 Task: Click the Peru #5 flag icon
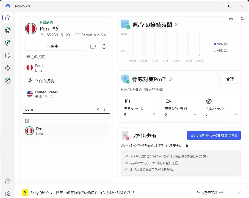[x=31, y=29]
